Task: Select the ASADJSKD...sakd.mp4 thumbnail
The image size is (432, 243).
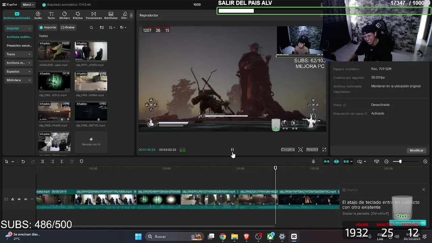Action: pos(54,51)
